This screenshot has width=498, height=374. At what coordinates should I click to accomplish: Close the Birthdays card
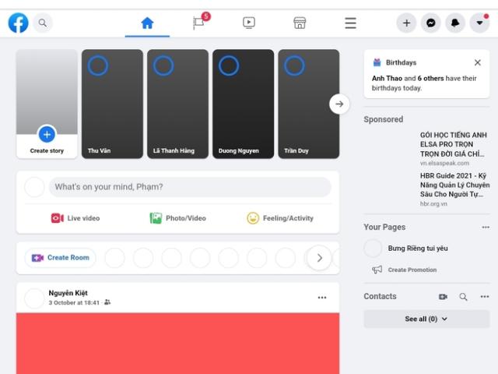coord(477,62)
